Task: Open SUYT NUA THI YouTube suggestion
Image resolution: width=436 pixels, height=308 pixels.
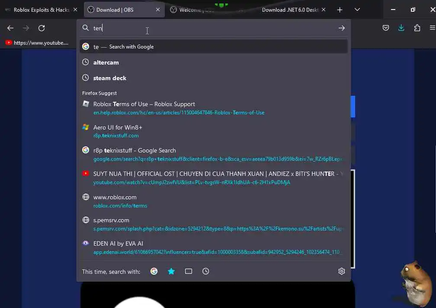Action: pos(214,178)
